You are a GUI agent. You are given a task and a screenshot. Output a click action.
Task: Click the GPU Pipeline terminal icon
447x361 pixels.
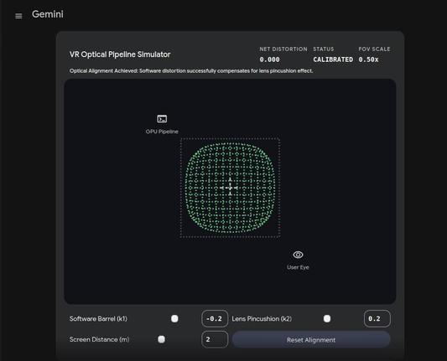[x=162, y=119]
